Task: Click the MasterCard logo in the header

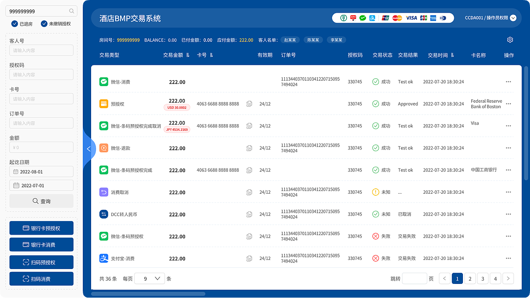Action: point(397,18)
